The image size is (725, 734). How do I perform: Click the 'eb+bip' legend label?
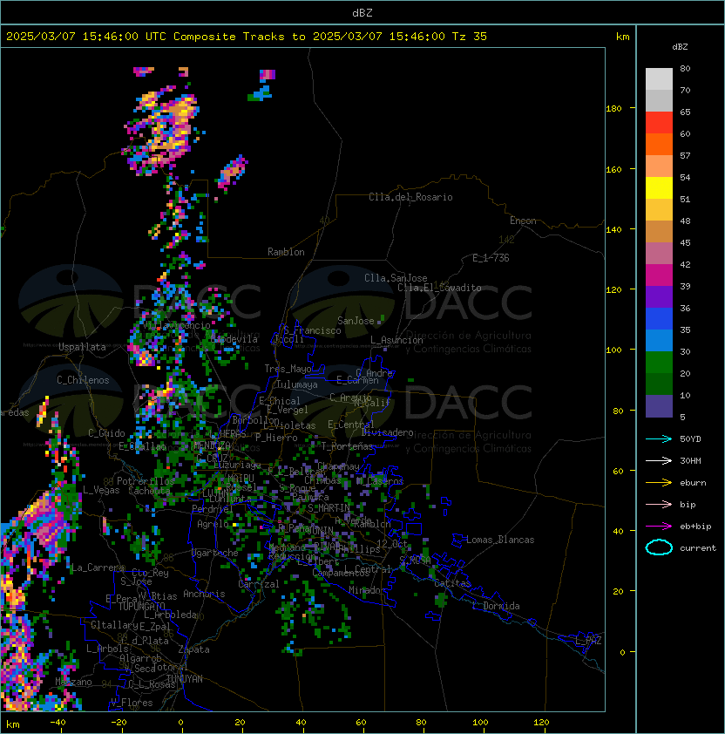(x=695, y=527)
